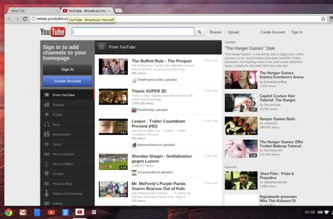
Task: Open the From YouTube header list icon
Action: (x=101, y=46)
